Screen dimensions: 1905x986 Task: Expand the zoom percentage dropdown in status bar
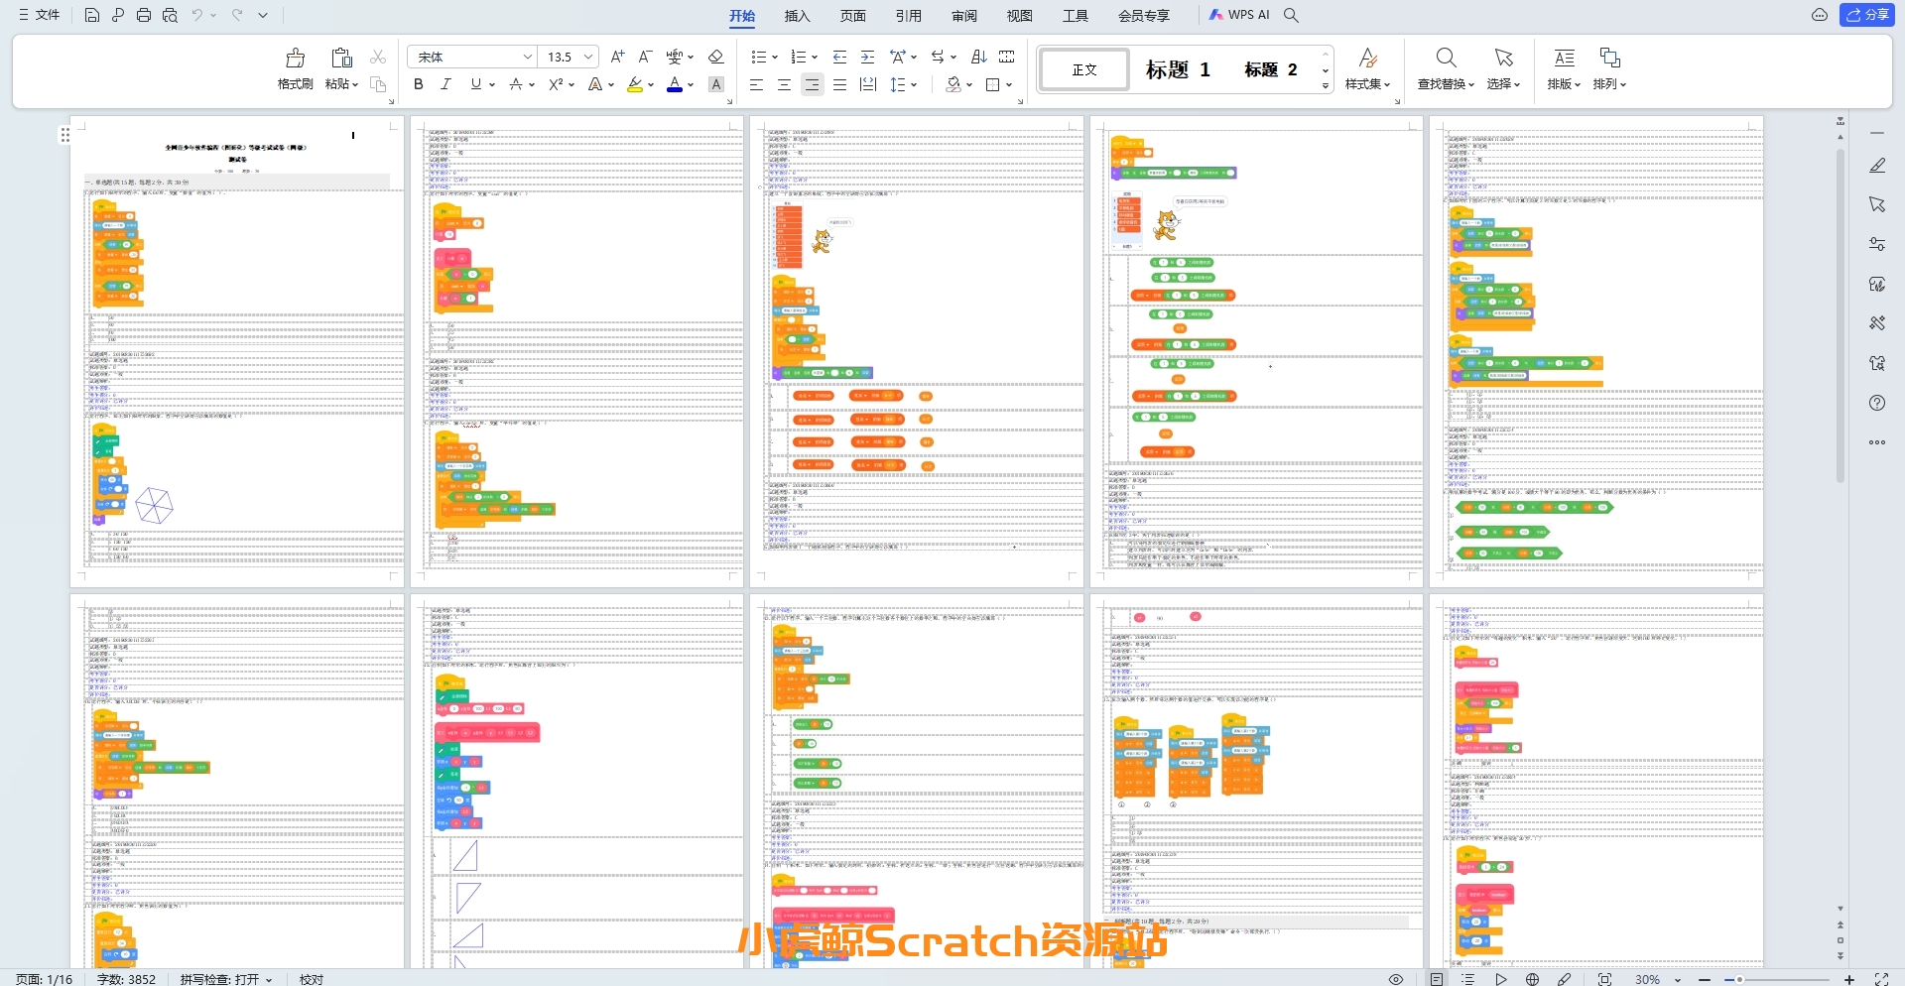tap(1678, 980)
